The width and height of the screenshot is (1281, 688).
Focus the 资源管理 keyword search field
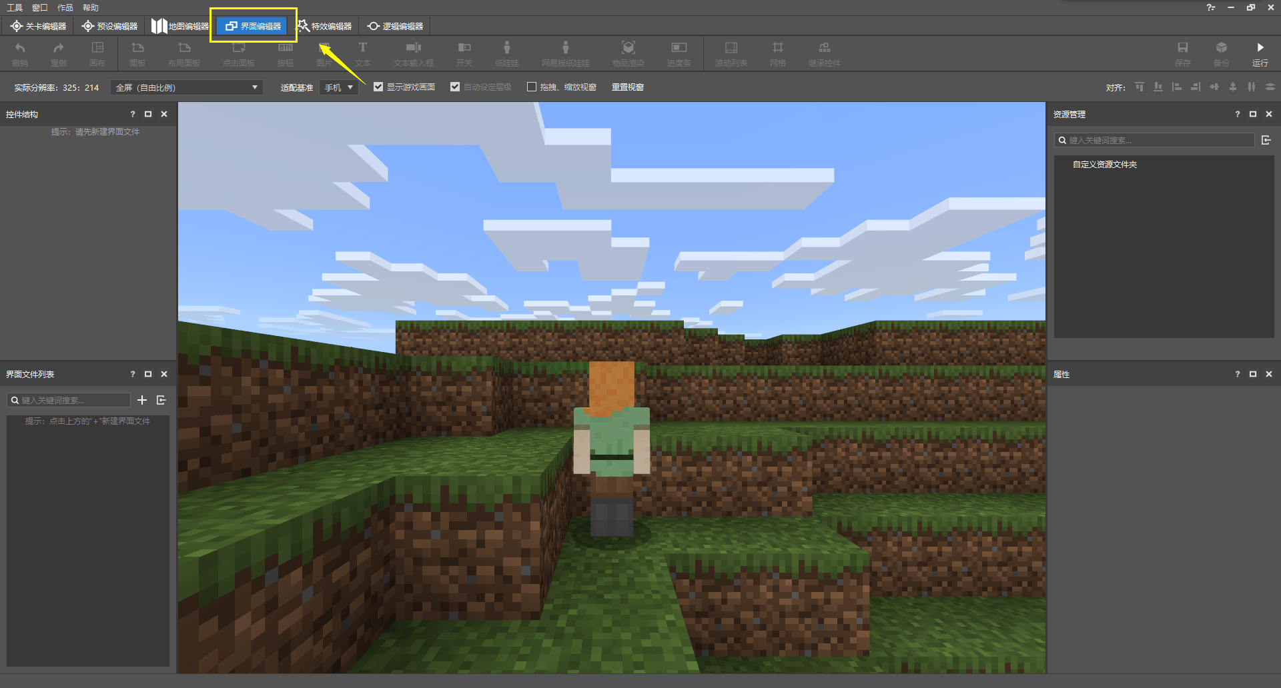(x=1154, y=140)
